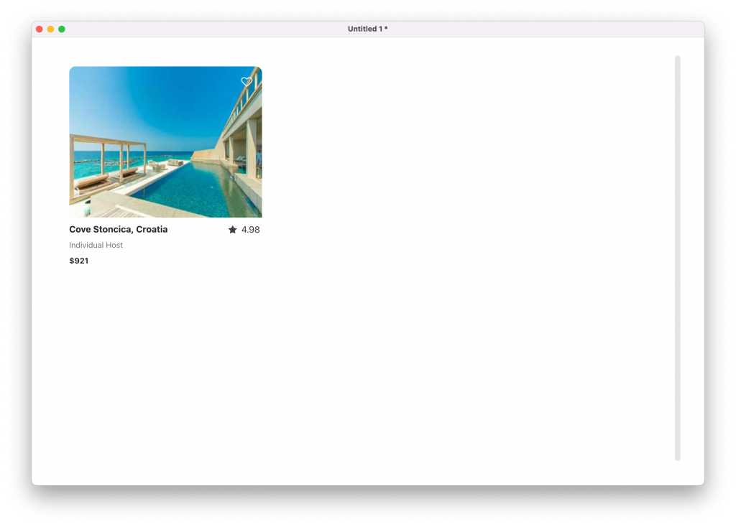Open the villa listing photo
Image resolution: width=736 pixels, height=527 pixels.
165,141
